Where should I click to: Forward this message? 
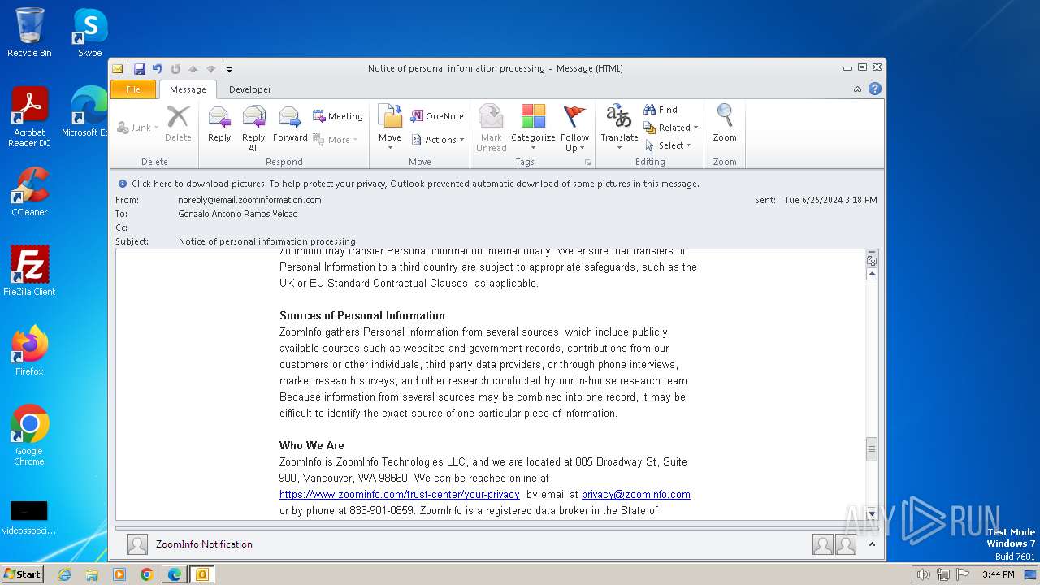click(x=290, y=124)
